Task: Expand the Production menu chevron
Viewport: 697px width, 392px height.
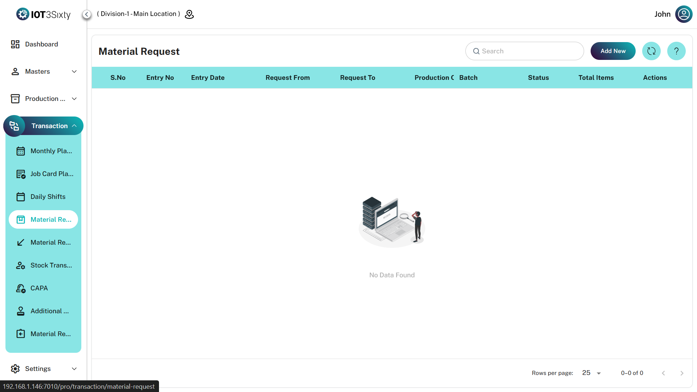Action: (x=74, y=99)
